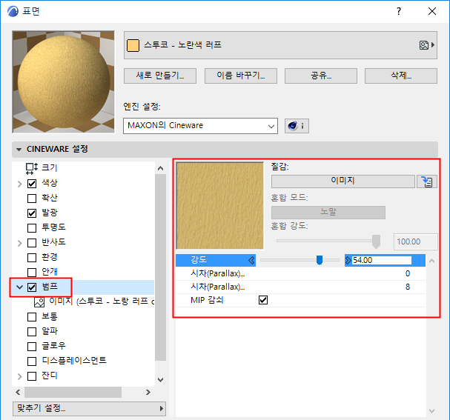Expand the 잔디 channel arrow
Screen dimensions: 450x420
pos(19,376)
